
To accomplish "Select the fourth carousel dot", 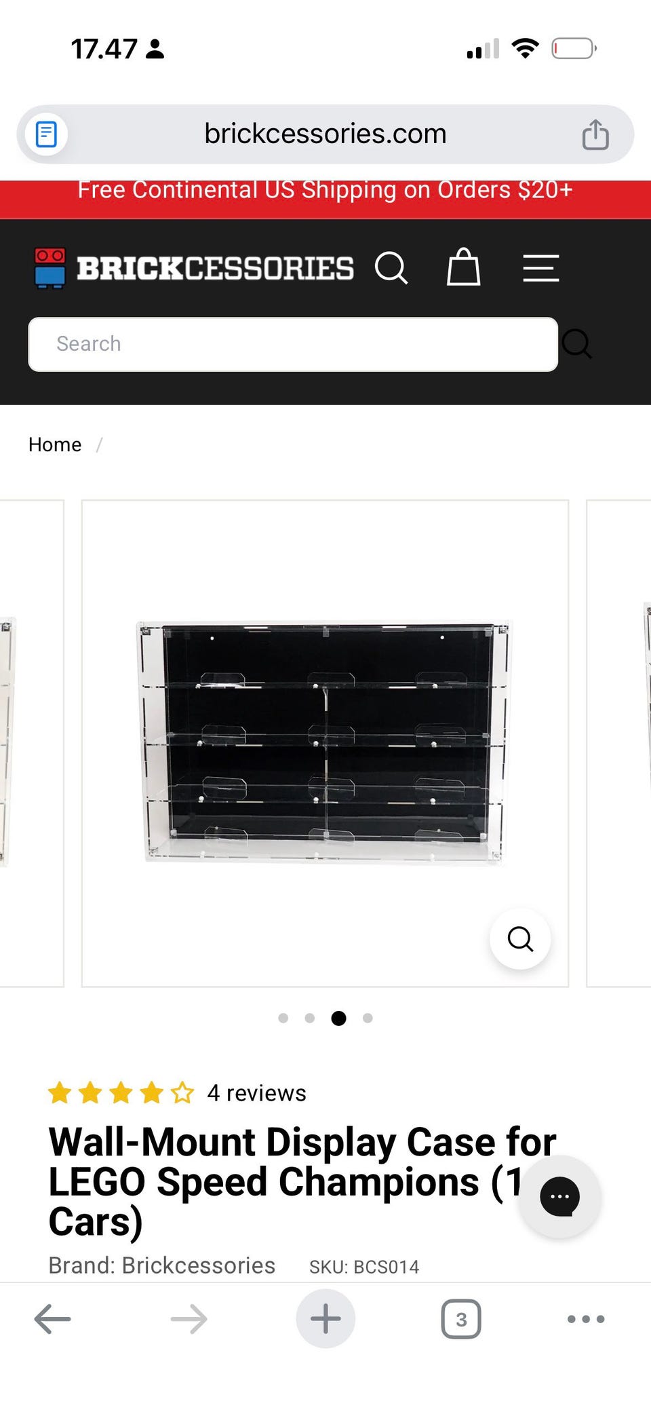I will pyautogui.click(x=368, y=1018).
